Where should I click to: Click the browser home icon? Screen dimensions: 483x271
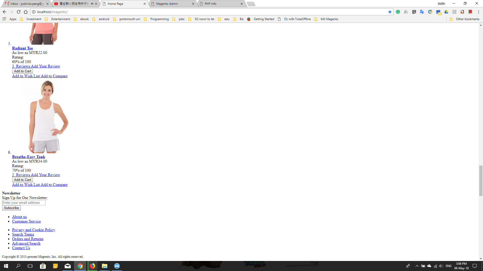click(26, 12)
